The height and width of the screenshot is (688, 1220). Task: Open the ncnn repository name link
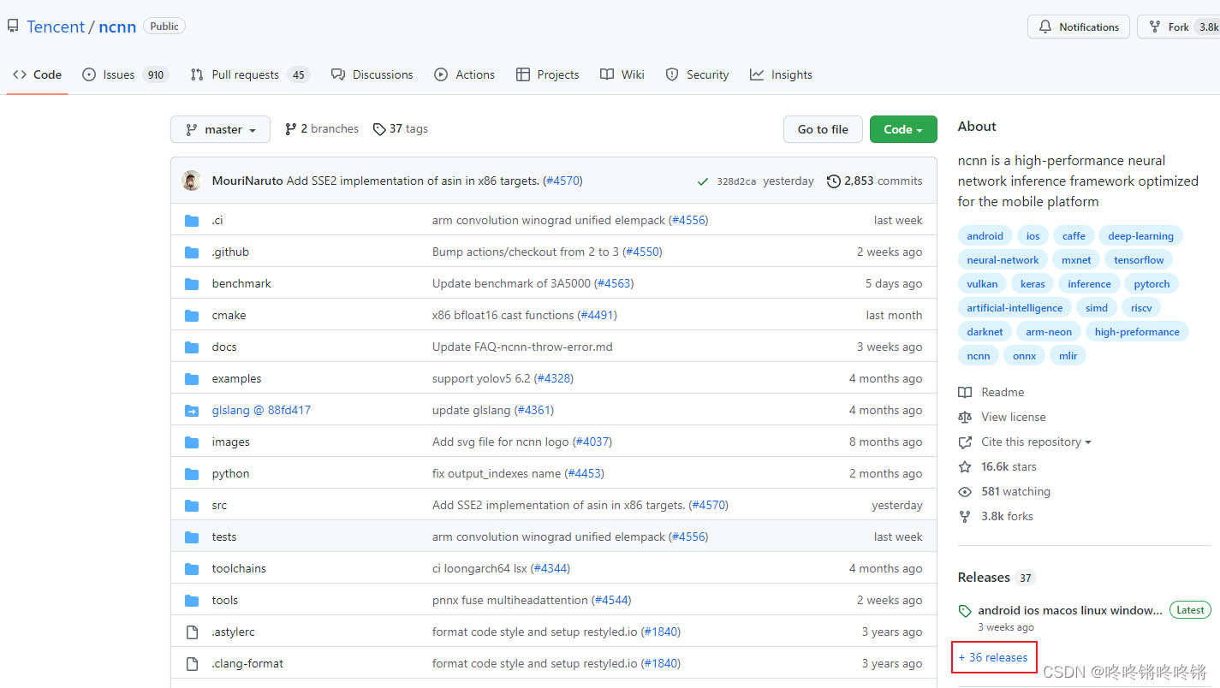point(117,27)
